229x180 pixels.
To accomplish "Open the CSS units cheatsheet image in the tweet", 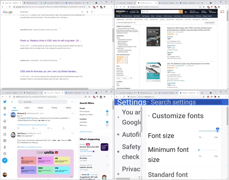I will tap(45, 164).
